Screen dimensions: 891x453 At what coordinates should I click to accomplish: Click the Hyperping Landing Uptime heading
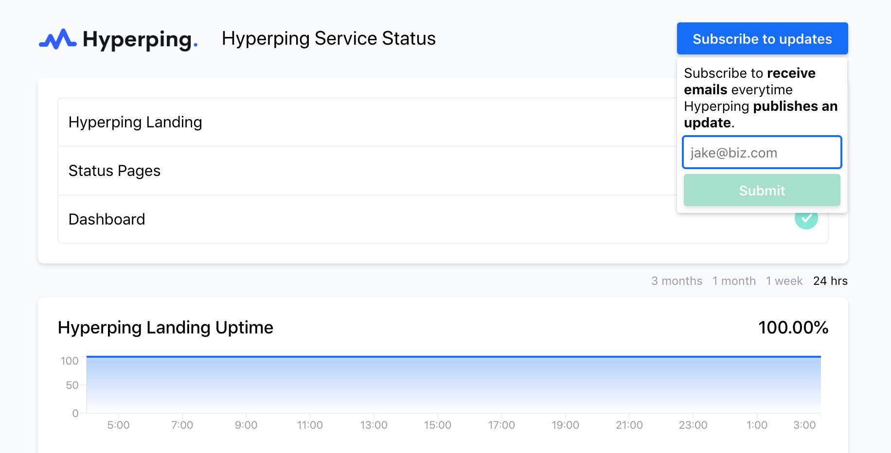(165, 328)
